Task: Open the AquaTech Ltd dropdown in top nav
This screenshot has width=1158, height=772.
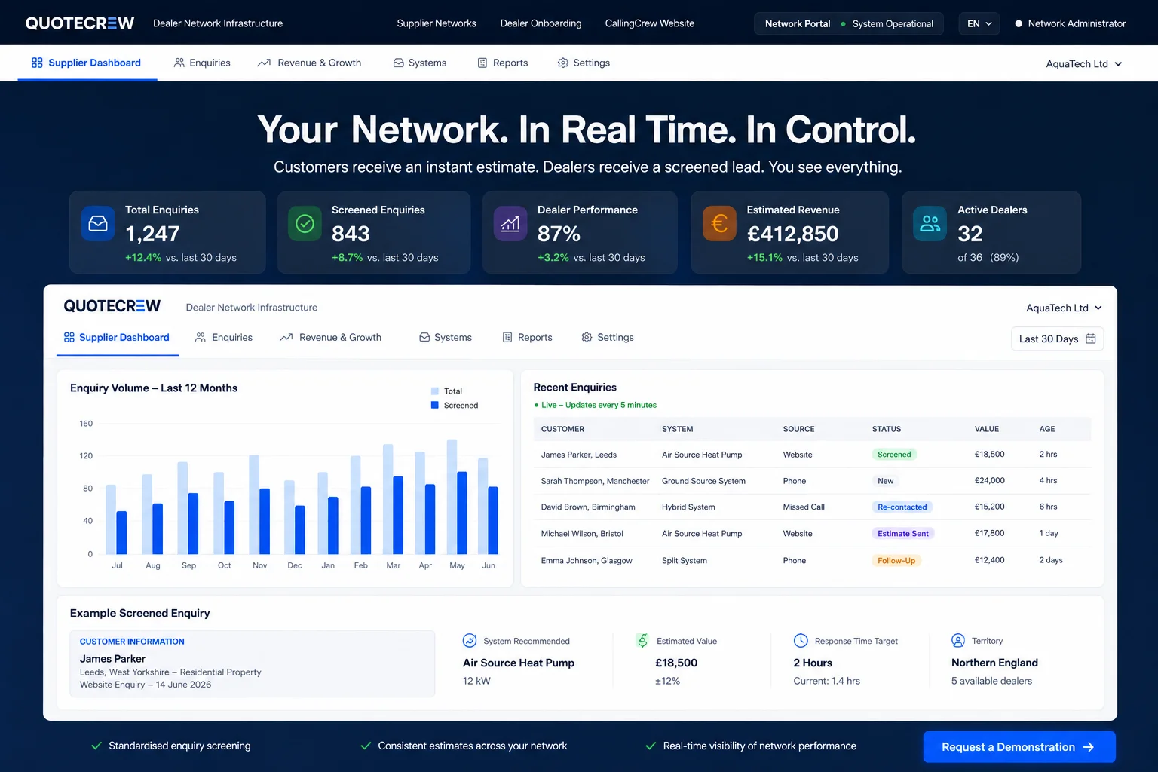Action: click(1084, 63)
